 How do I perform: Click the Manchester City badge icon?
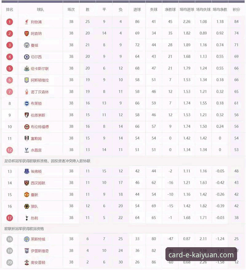point(27,45)
